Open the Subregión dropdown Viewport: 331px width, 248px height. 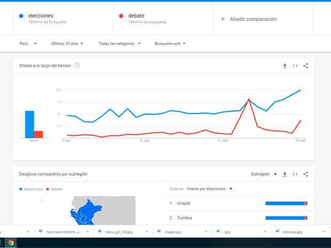click(x=264, y=174)
